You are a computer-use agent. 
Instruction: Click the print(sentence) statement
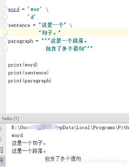[28, 73]
